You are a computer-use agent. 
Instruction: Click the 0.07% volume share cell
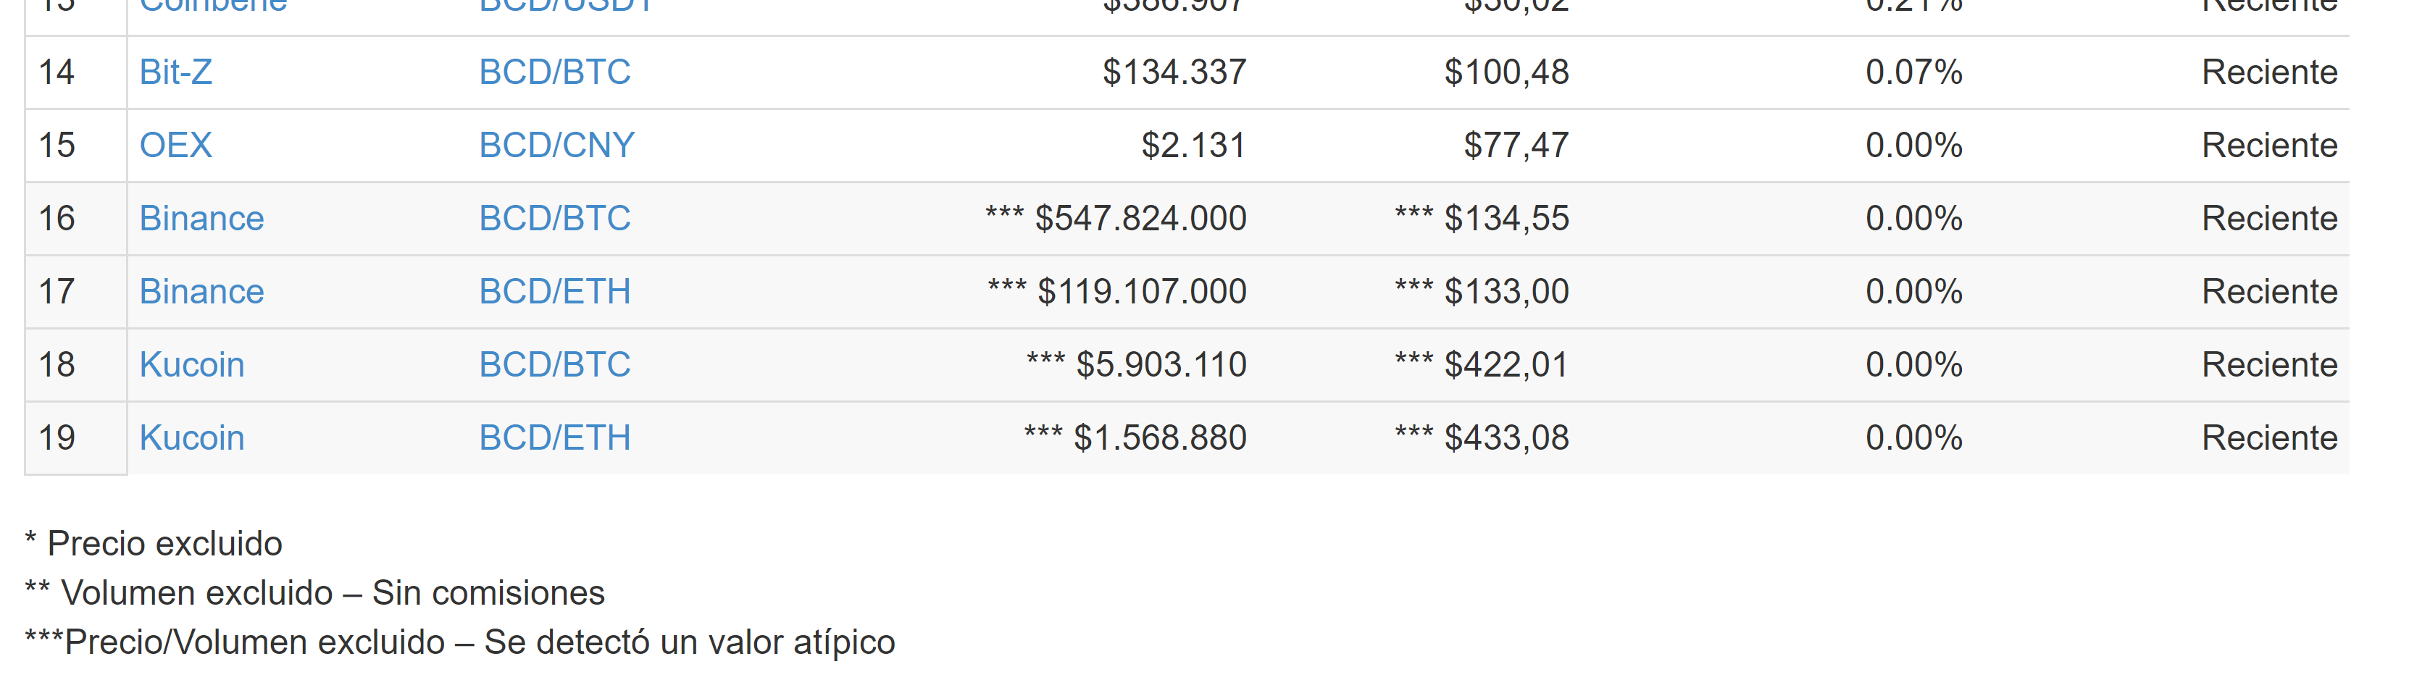click(1913, 72)
